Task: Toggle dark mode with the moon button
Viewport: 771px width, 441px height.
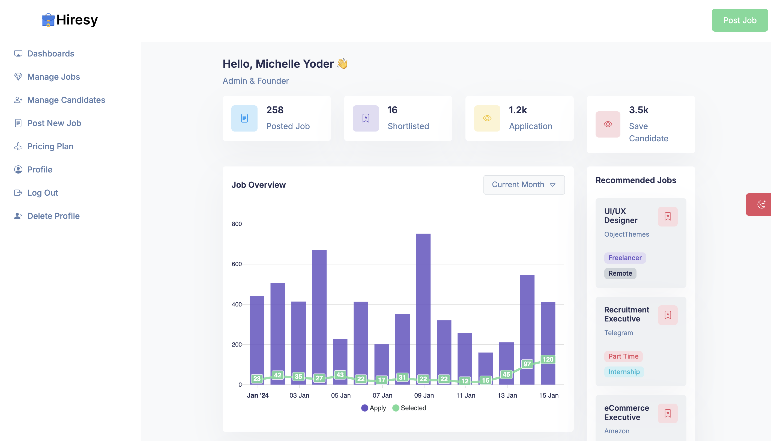Action: 759,204
